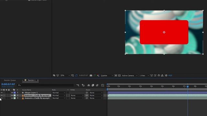The image size is (207, 116).
Task: Click the timeline button in viewer footer
Action: [159, 75]
